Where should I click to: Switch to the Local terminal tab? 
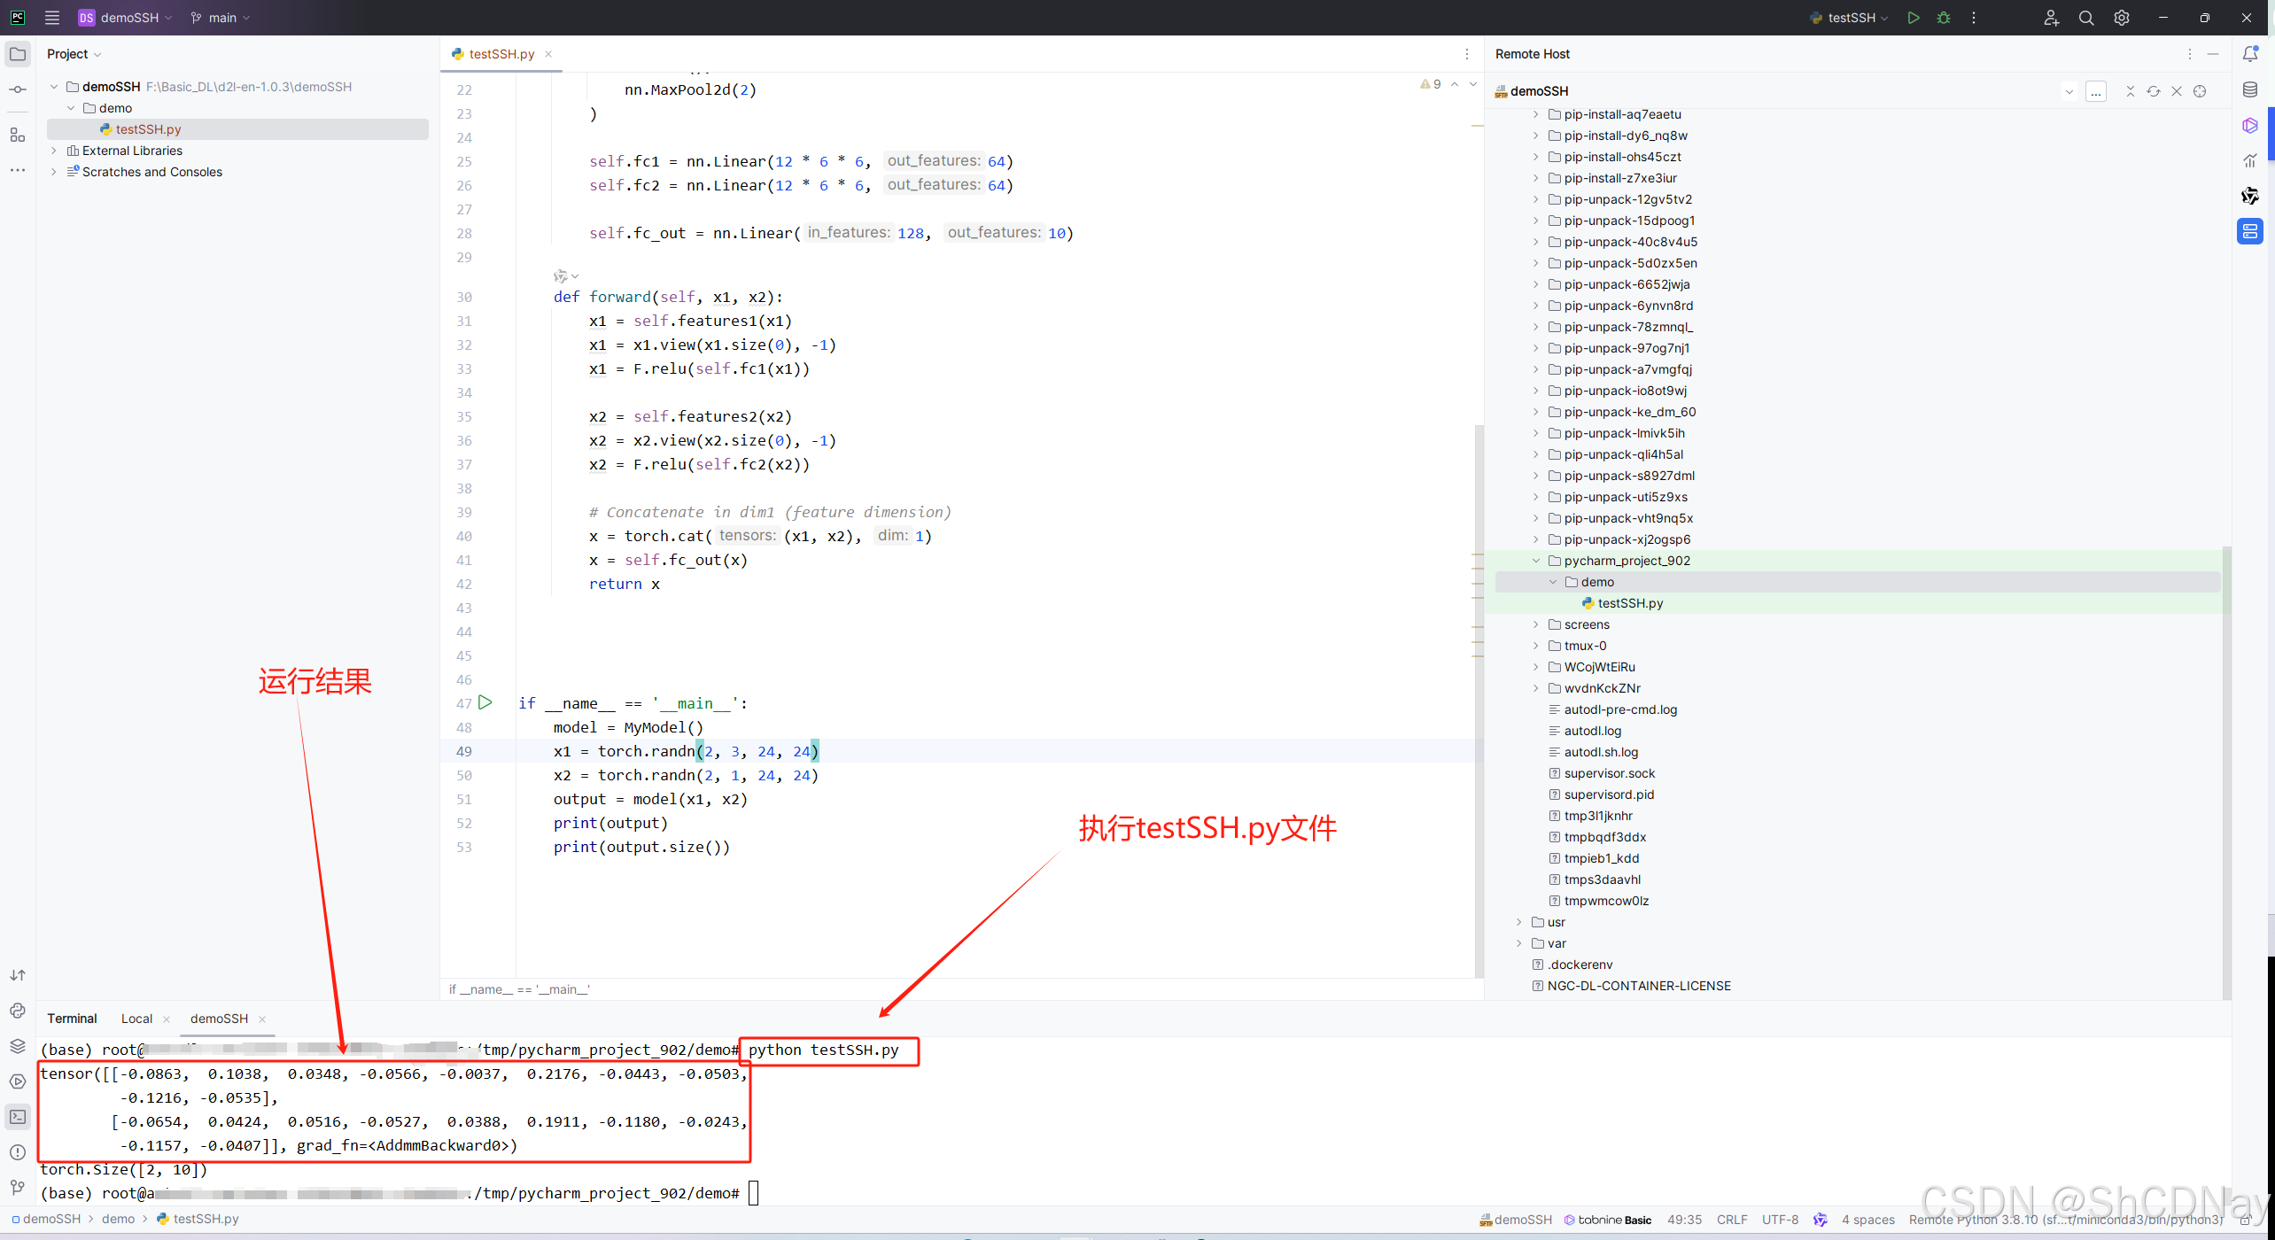[136, 1019]
